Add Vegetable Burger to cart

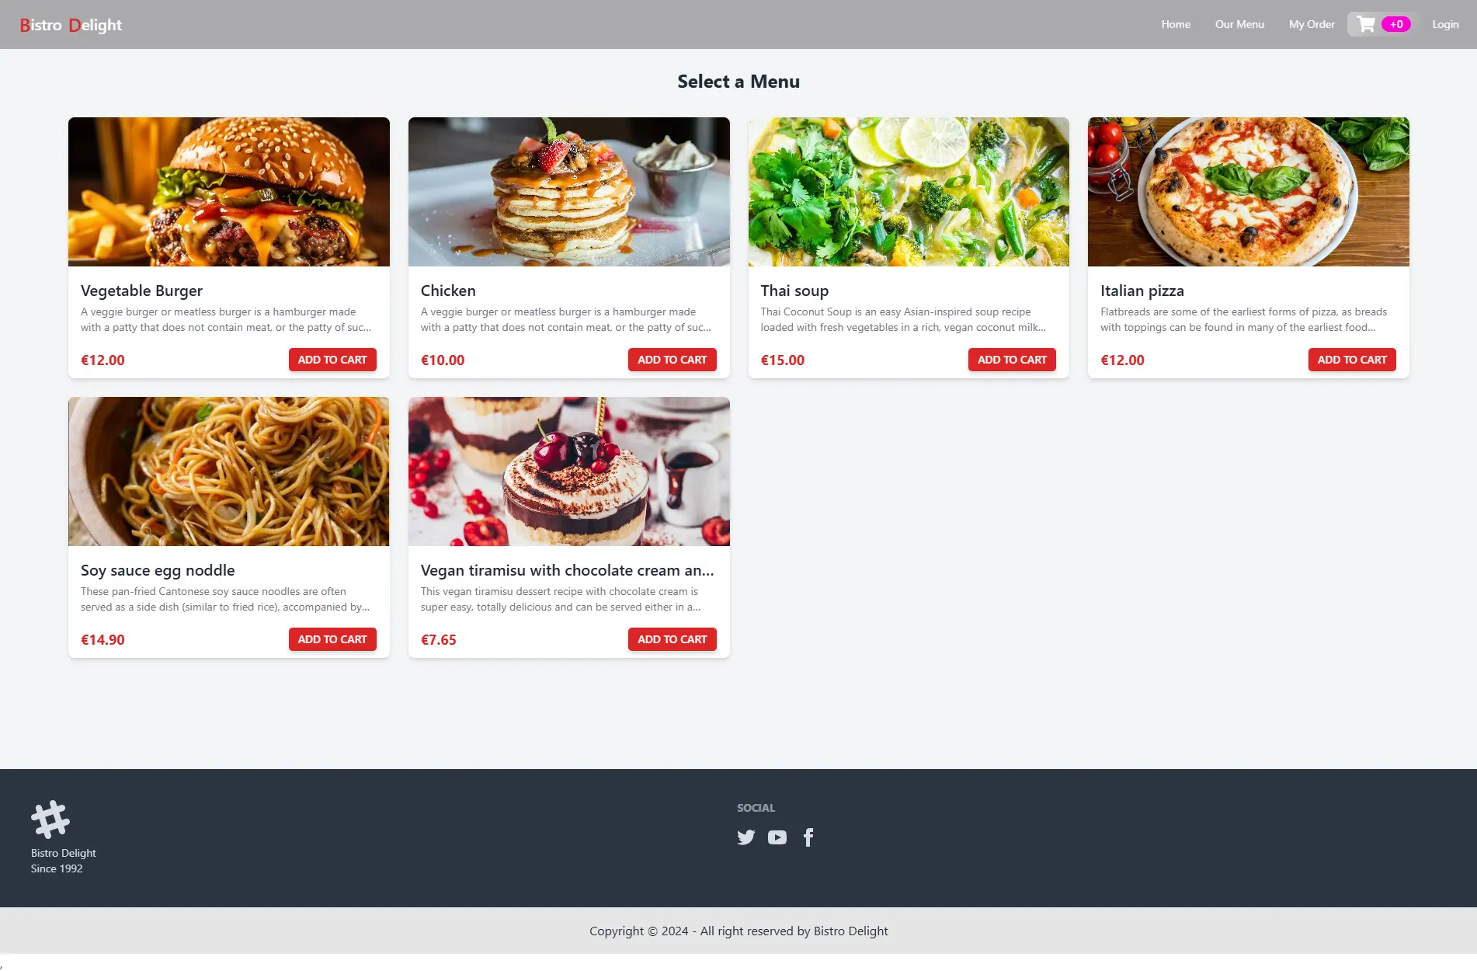click(x=332, y=360)
